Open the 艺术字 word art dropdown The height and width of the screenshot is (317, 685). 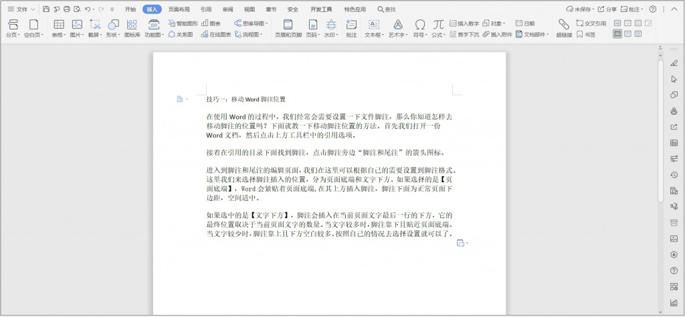(398, 29)
